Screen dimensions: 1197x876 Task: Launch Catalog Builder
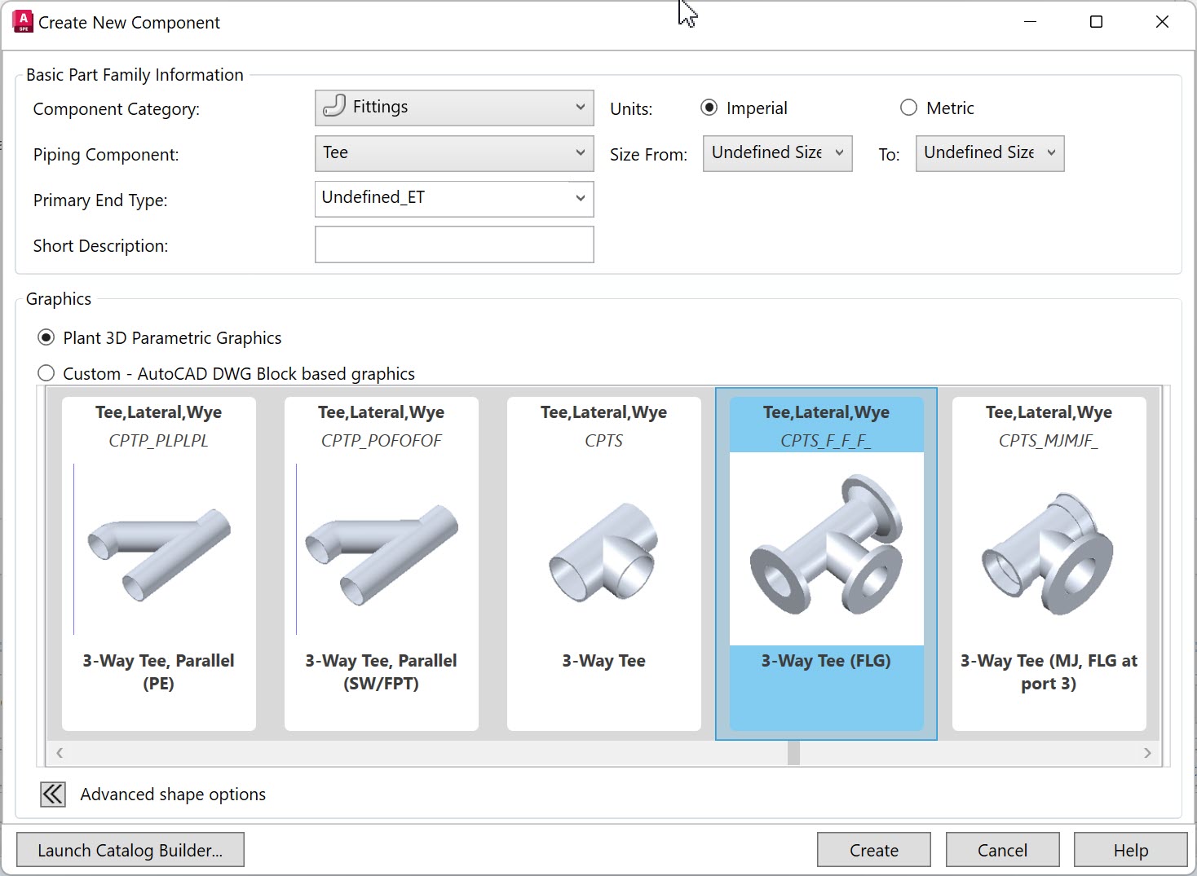click(x=130, y=850)
